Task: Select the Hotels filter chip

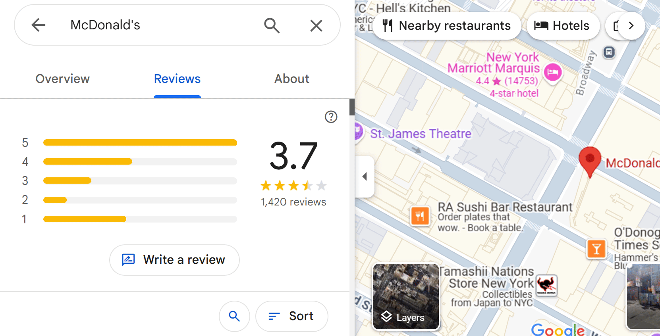Action: pos(563,25)
